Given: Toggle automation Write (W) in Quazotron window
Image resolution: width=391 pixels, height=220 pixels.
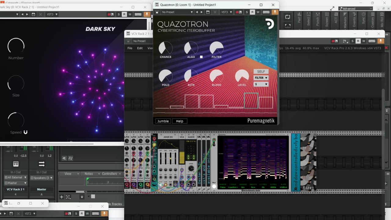Looking at the screenshot, I should click(x=258, y=12).
